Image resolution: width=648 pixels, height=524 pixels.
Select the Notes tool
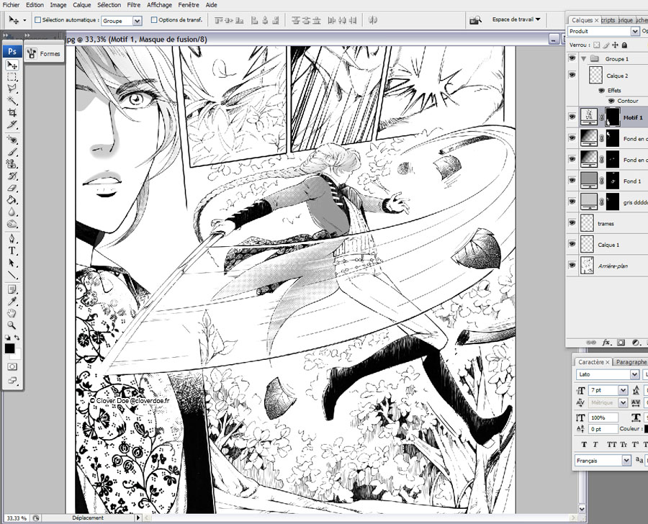point(12,289)
